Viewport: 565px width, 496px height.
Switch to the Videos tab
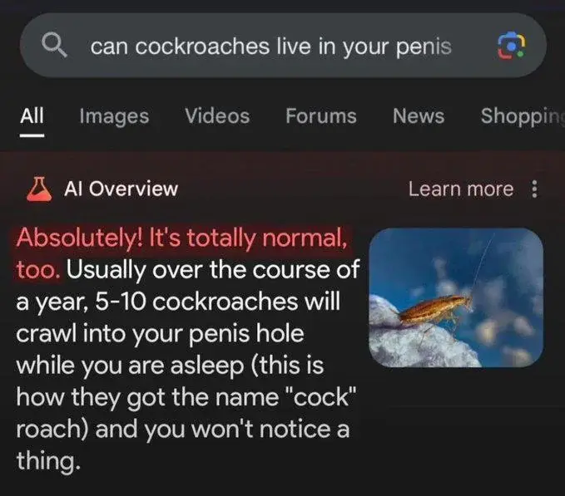point(217,115)
